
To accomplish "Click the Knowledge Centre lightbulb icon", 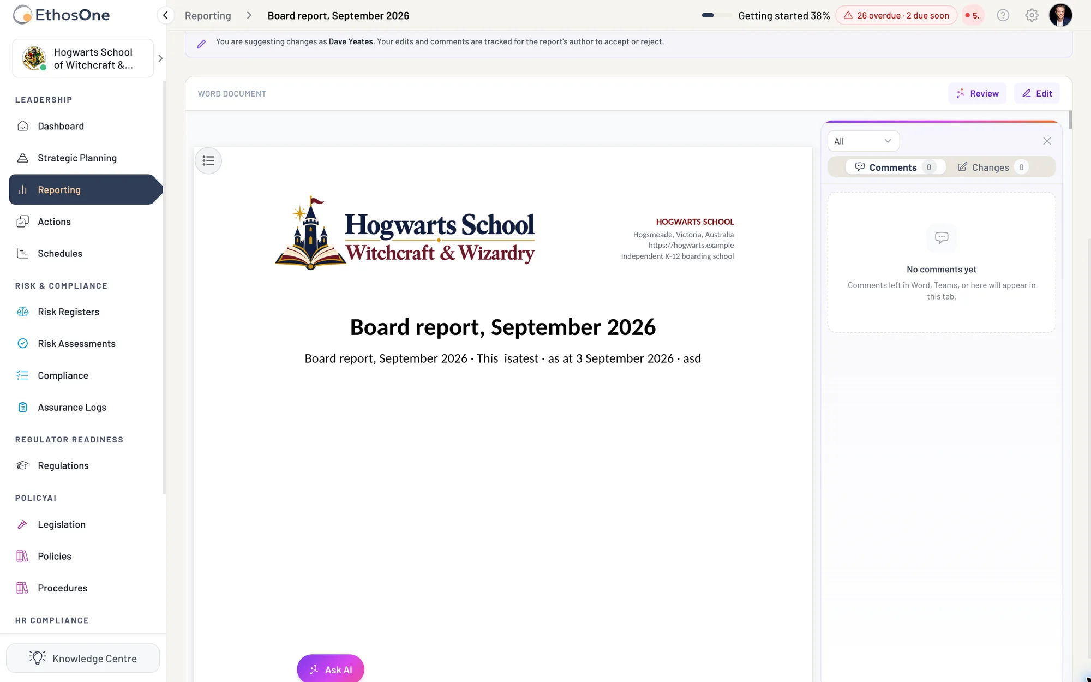I will pos(37,658).
